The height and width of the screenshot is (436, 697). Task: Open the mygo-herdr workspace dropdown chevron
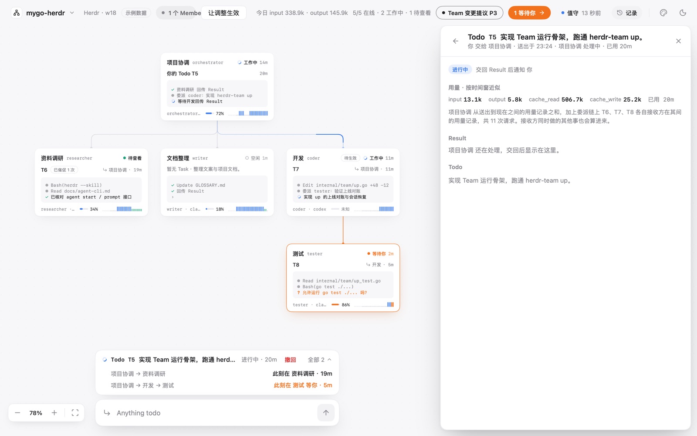point(72,13)
